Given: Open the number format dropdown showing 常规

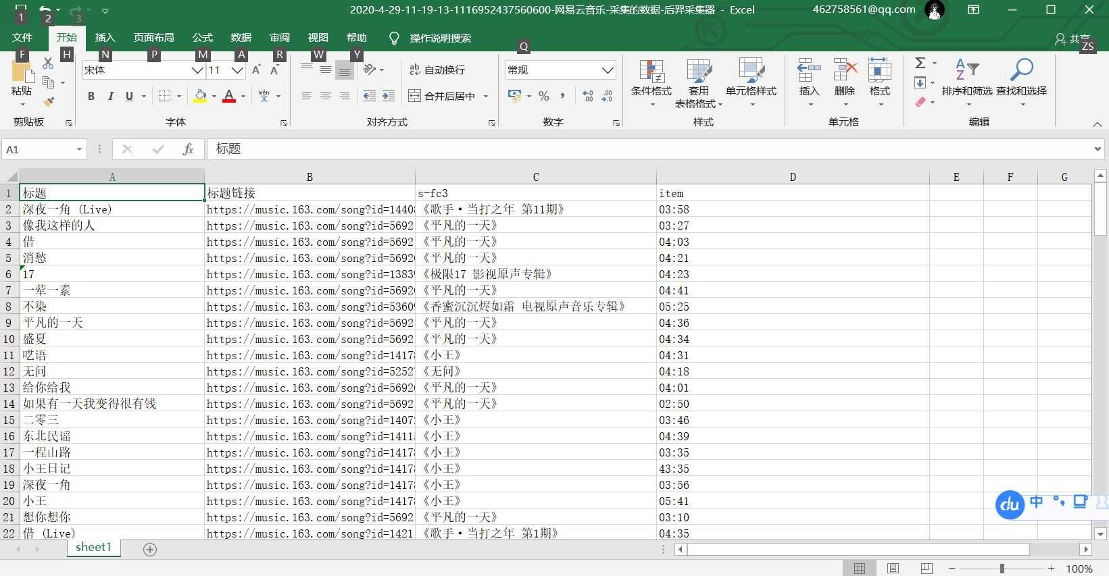Looking at the screenshot, I should [x=608, y=70].
